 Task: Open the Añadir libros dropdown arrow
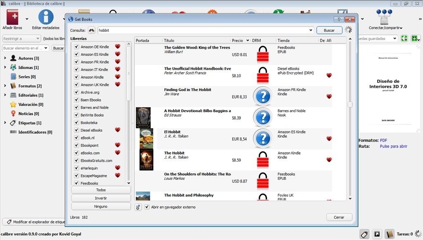[27, 19]
